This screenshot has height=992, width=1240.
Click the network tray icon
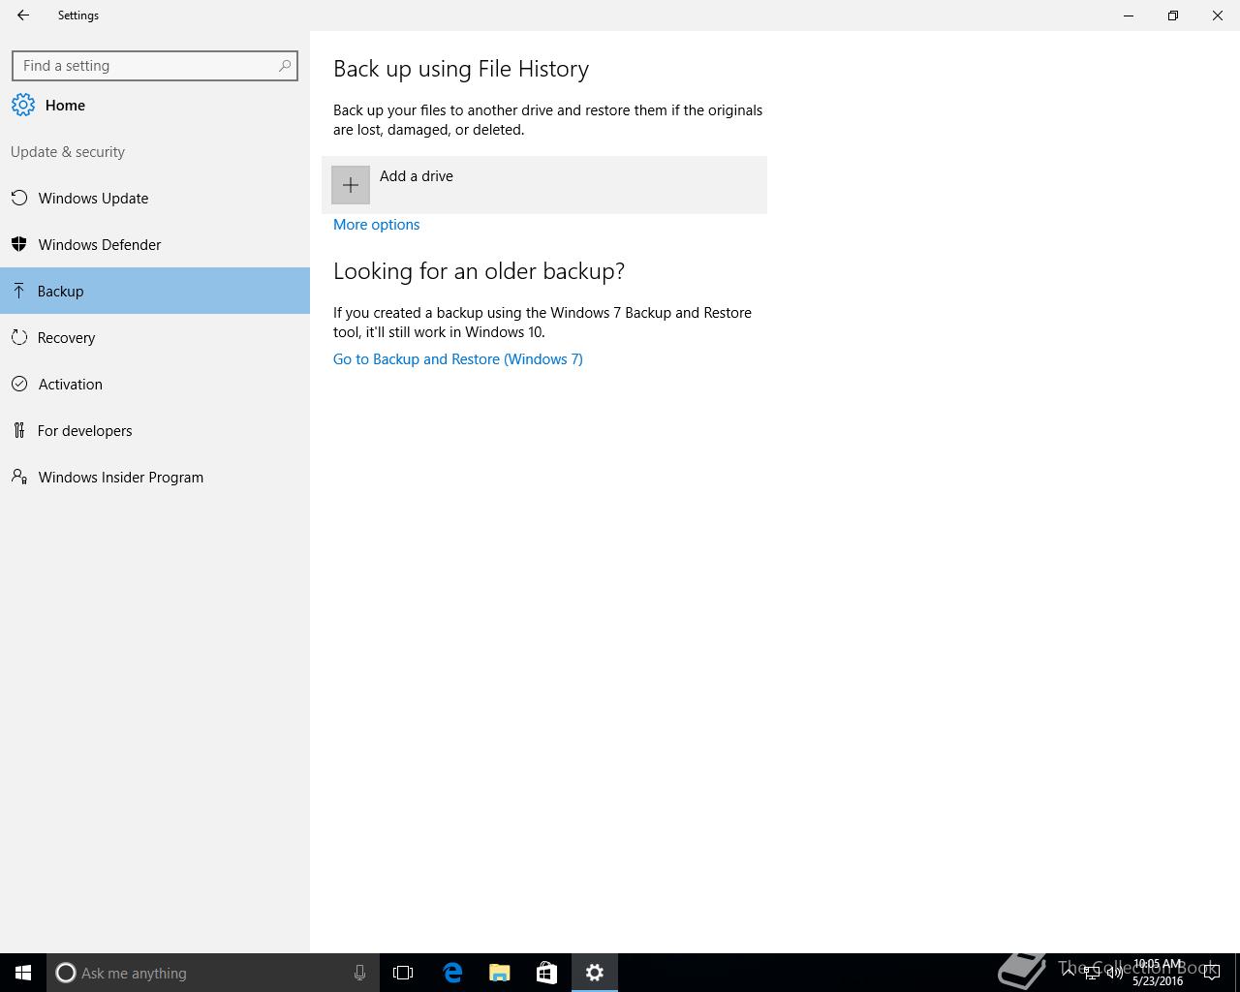(1091, 973)
